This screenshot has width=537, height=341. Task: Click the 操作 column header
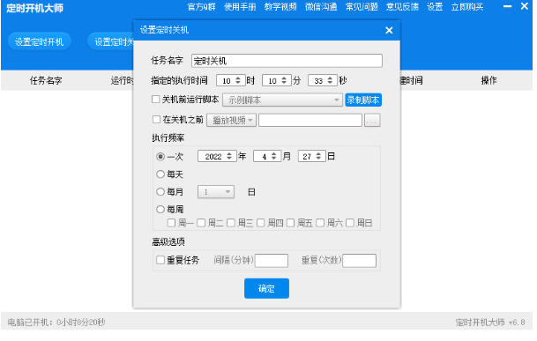(489, 80)
